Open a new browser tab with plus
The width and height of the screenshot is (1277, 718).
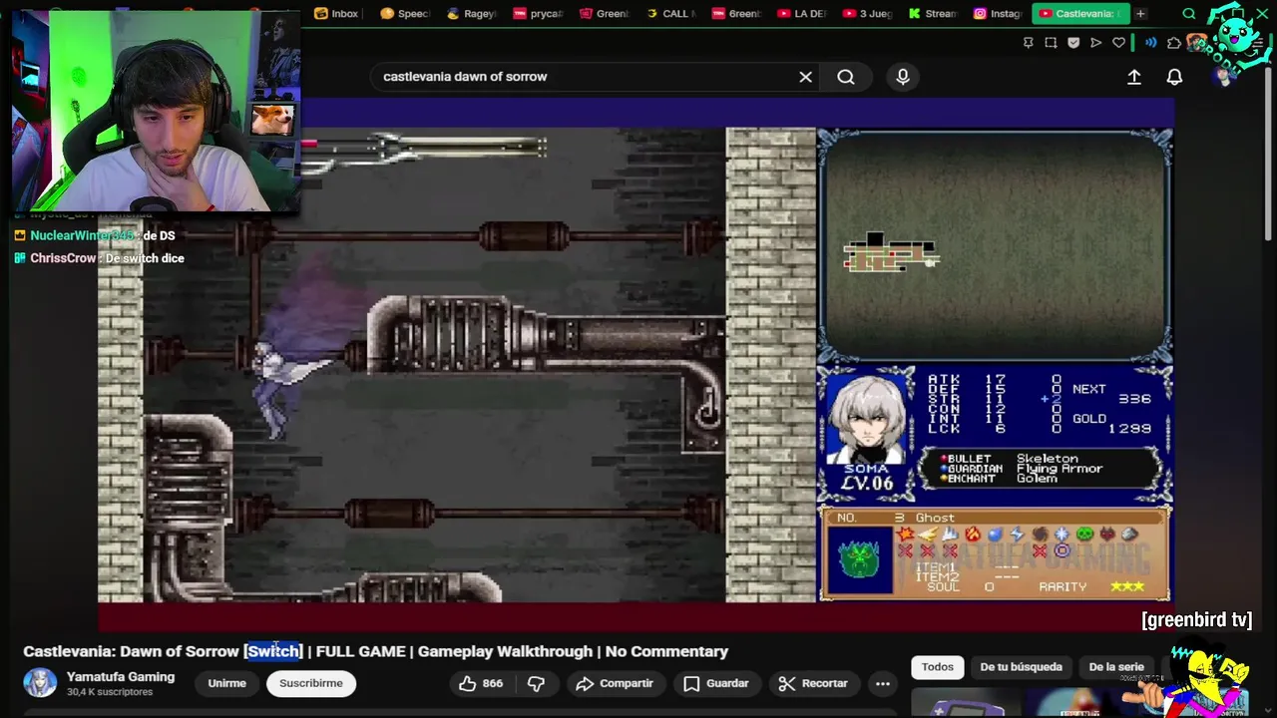[1140, 14]
